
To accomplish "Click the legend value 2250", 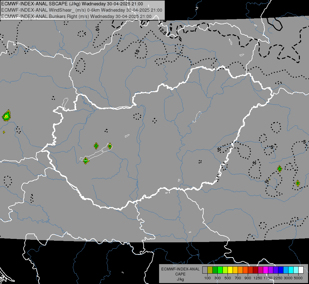I will [x=278, y=278].
